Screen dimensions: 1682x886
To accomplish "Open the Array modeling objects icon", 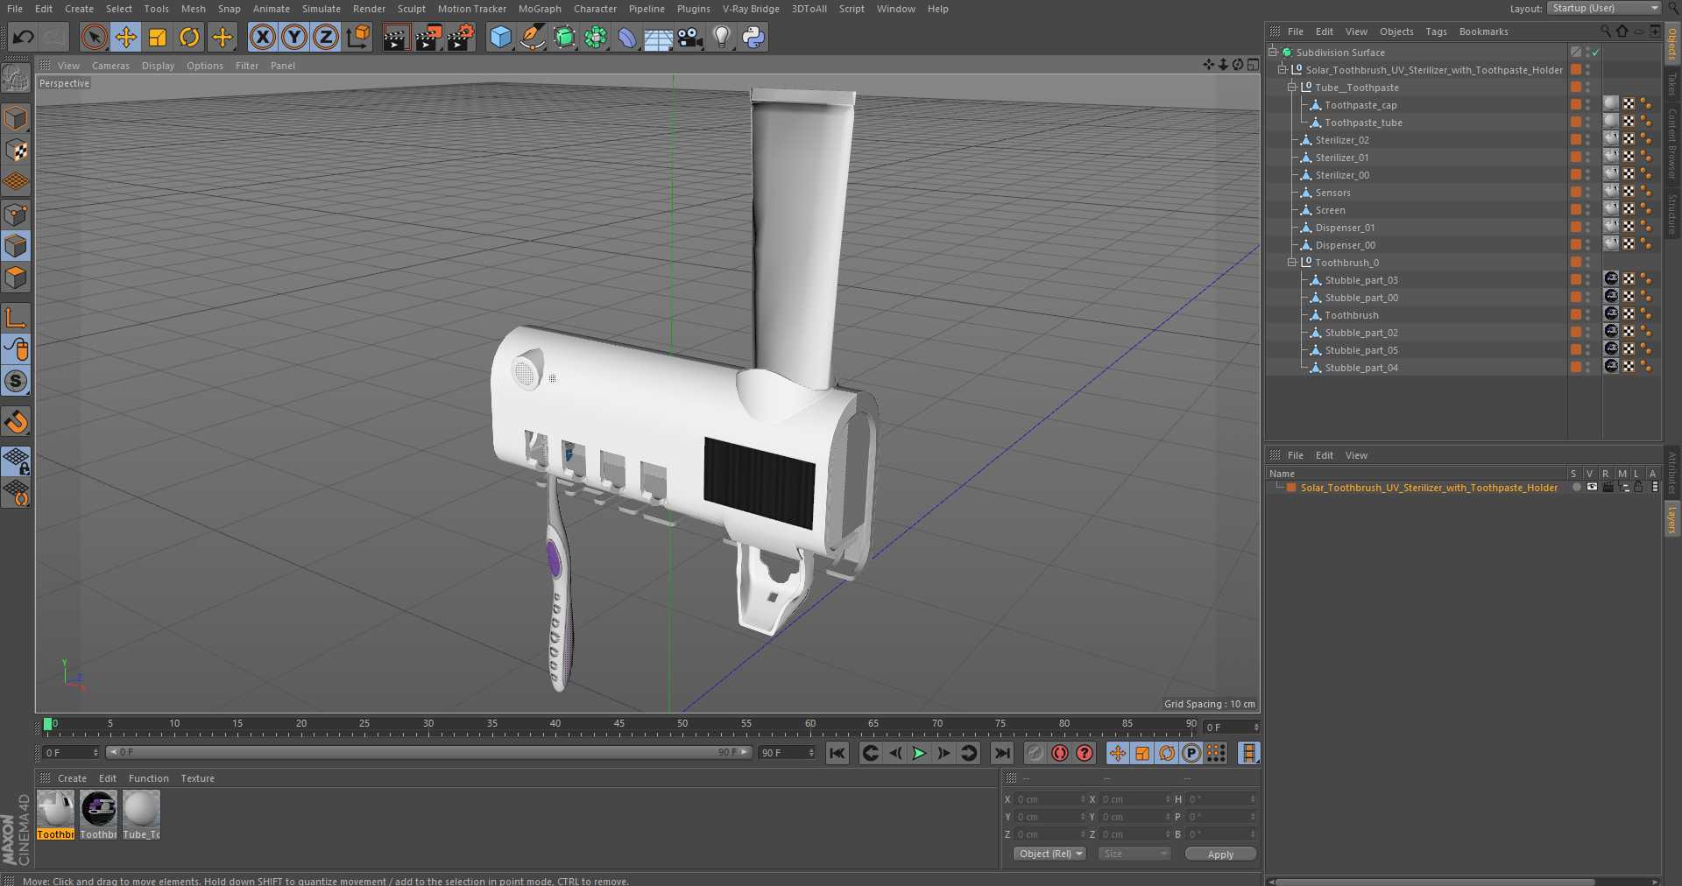I will [596, 37].
